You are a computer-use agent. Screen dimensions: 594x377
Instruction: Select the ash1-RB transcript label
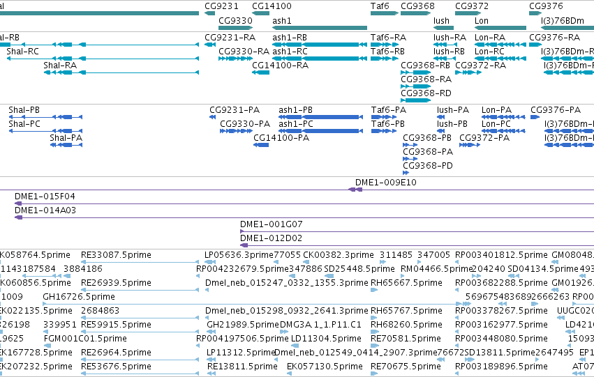pyautogui.click(x=290, y=38)
